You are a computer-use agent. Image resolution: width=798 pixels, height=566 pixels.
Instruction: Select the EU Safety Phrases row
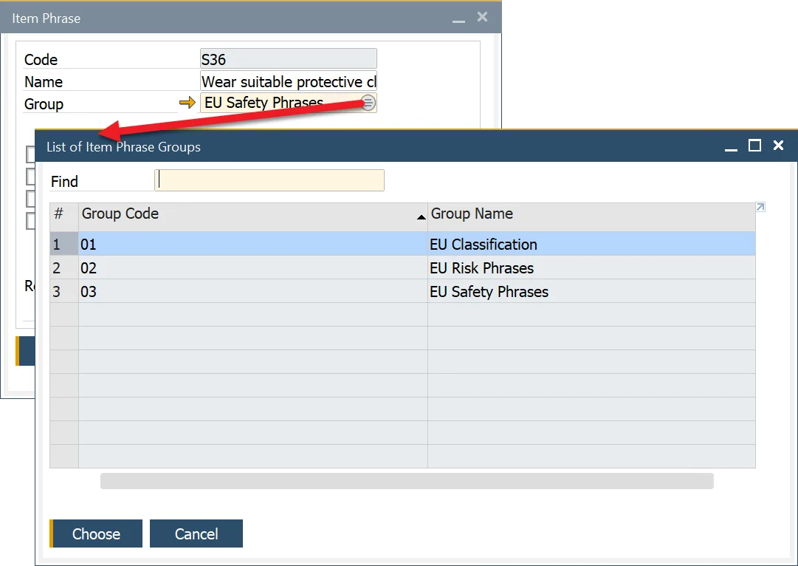pyautogui.click(x=489, y=292)
